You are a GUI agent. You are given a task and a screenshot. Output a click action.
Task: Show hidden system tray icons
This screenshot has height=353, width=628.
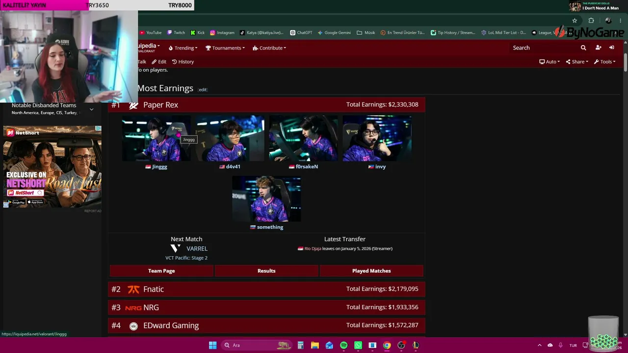[539, 345]
